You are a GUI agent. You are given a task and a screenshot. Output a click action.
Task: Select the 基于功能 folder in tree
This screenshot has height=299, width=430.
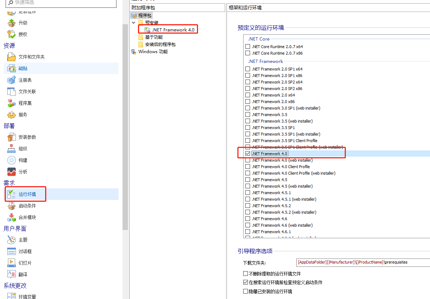coord(154,37)
